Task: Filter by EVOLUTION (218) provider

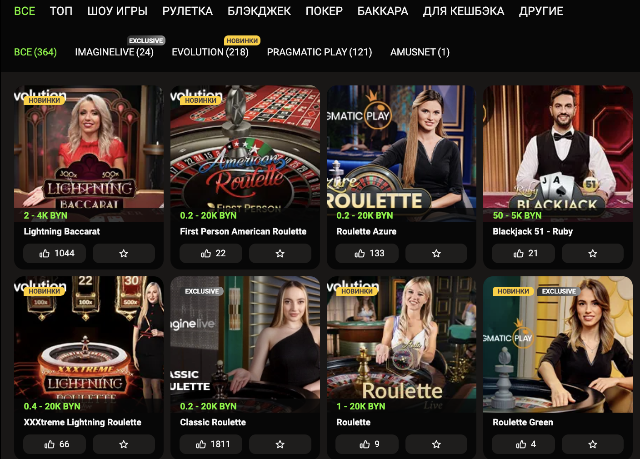Action: (x=210, y=52)
